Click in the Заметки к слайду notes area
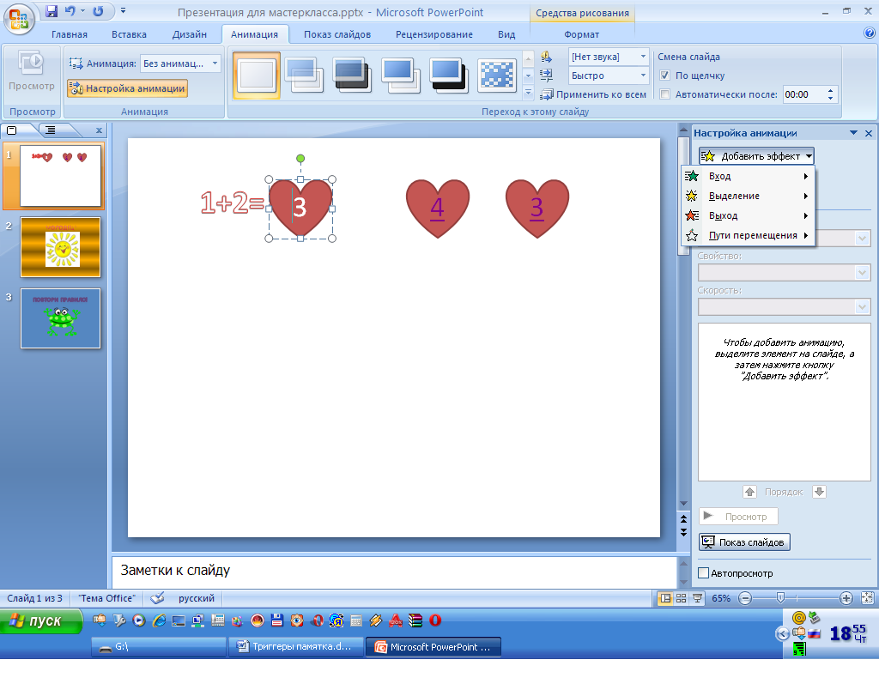 click(394, 572)
